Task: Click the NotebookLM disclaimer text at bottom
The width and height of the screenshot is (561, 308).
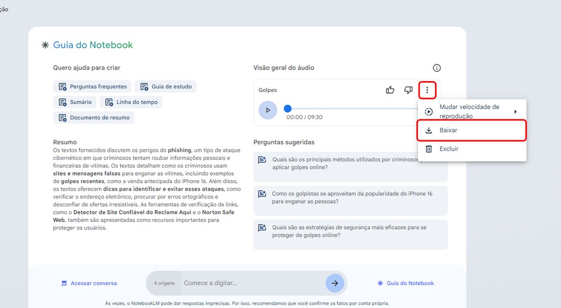Action: [247, 303]
